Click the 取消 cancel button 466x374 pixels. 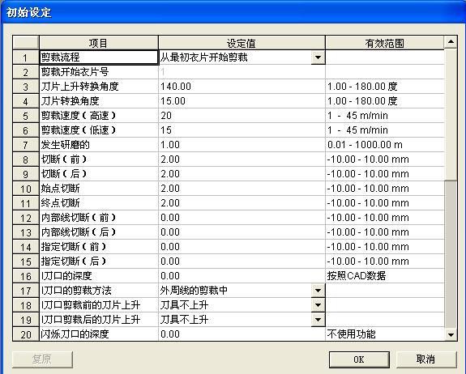point(425,359)
